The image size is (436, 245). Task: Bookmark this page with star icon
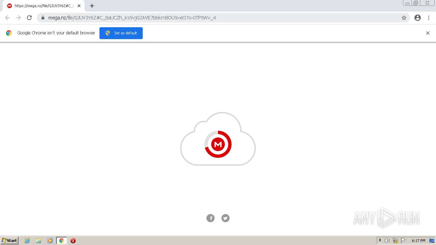coord(404,18)
